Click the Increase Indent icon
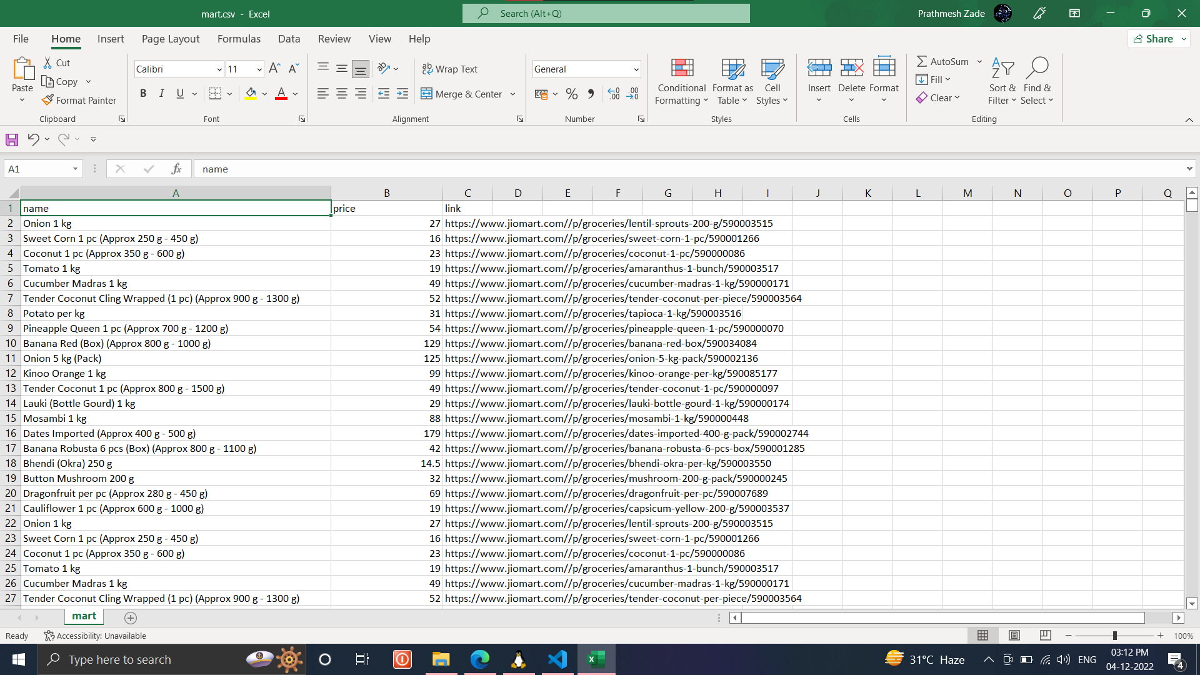This screenshot has width=1200, height=675. click(402, 94)
